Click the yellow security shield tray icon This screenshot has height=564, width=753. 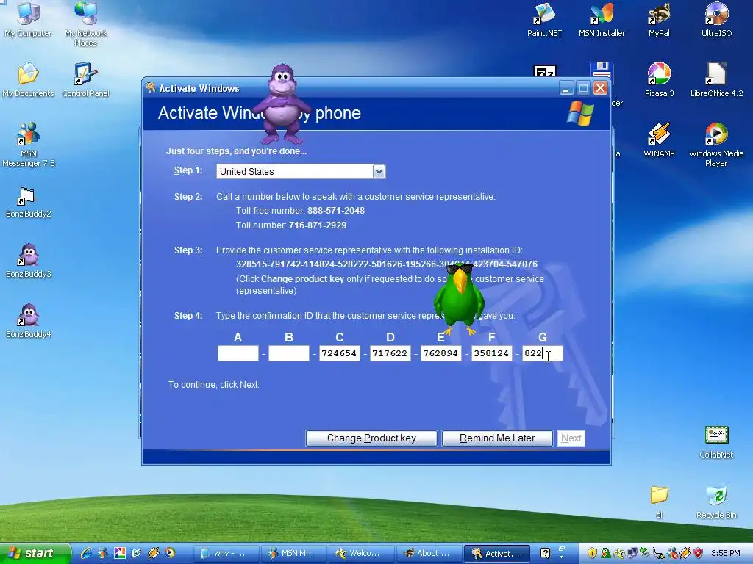pos(592,553)
